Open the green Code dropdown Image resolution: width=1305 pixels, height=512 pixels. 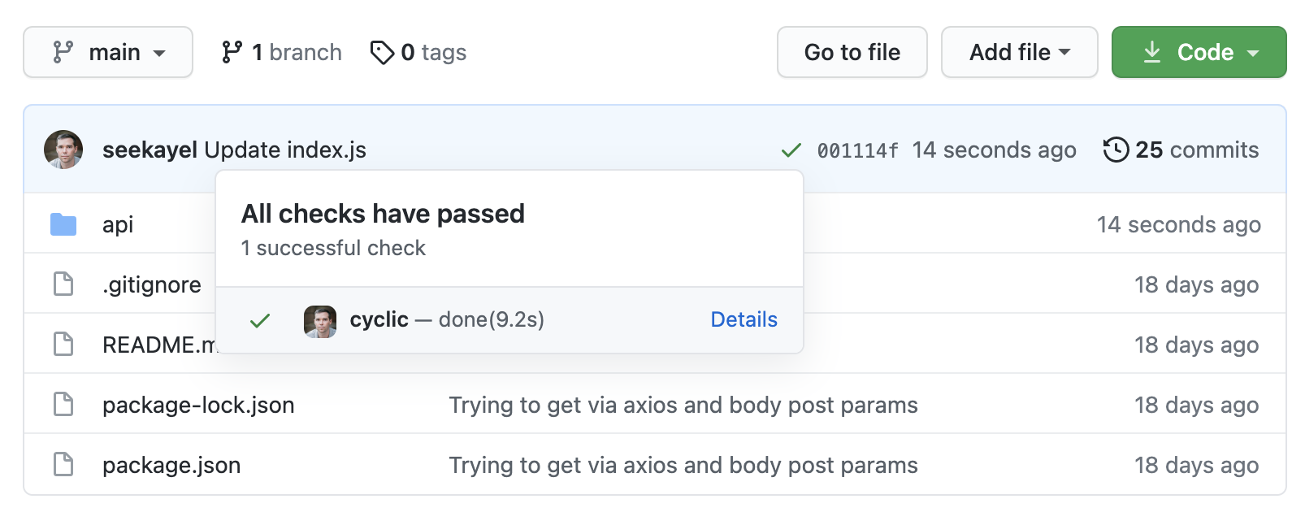click(1199, 52)
